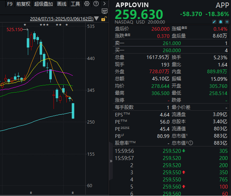Click the 15:59:57 trade row

coord(171,158)
